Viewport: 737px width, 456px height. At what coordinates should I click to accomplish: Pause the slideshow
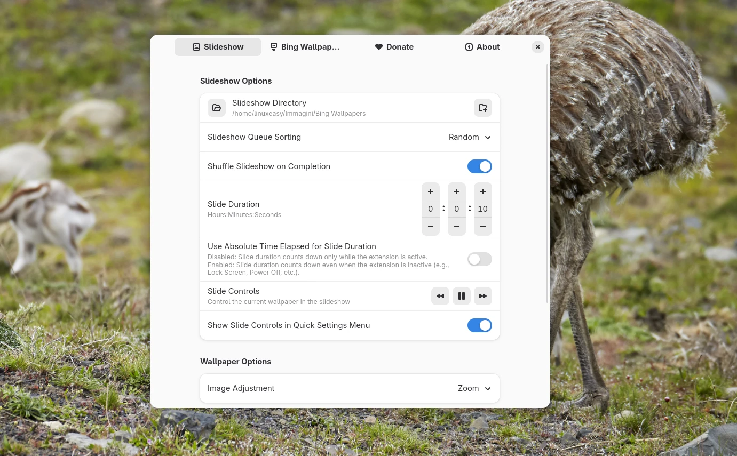point(461,296)
